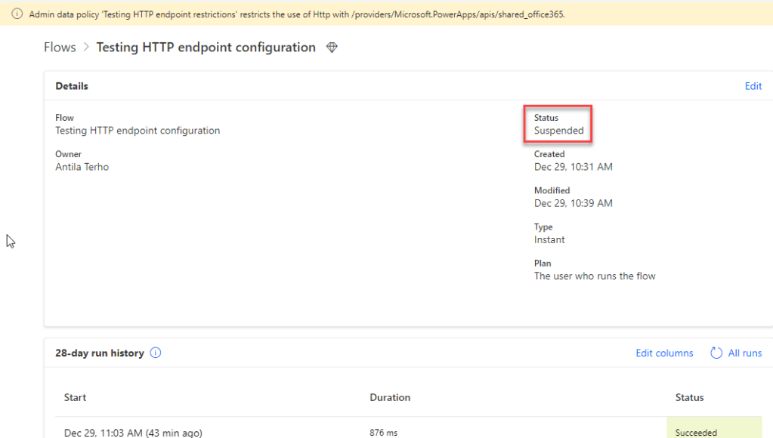The height and width of the screenshot is (438, 773).
Task: Click the breadcrumb chevron after Flows
Action: [86, 48]
